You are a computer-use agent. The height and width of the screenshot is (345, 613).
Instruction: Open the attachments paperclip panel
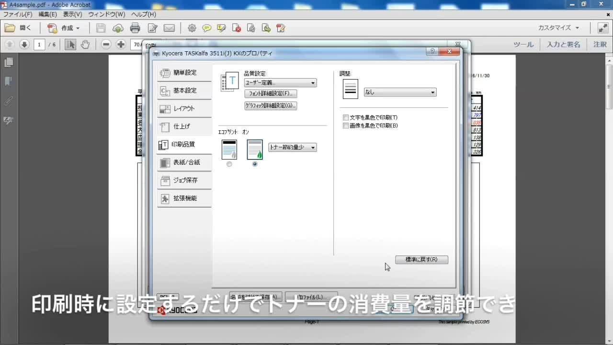(8, 101)
